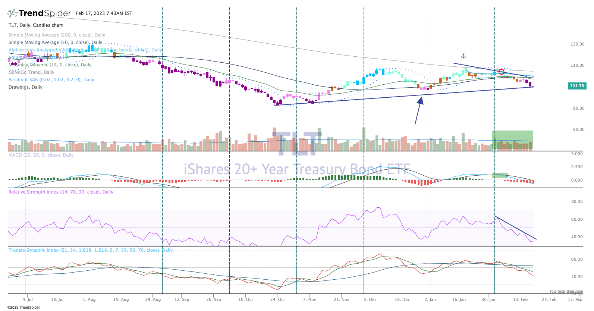Click the red circle annotation on price
This screenshot has height=311, width=594.
click(501, 72)
